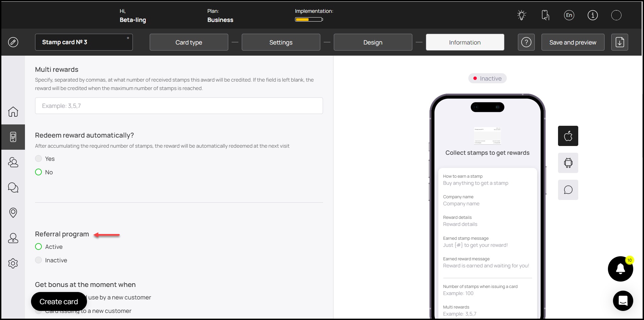Set Referral program to Active
The width and height of the screenshot is (644, 320).
38,246
